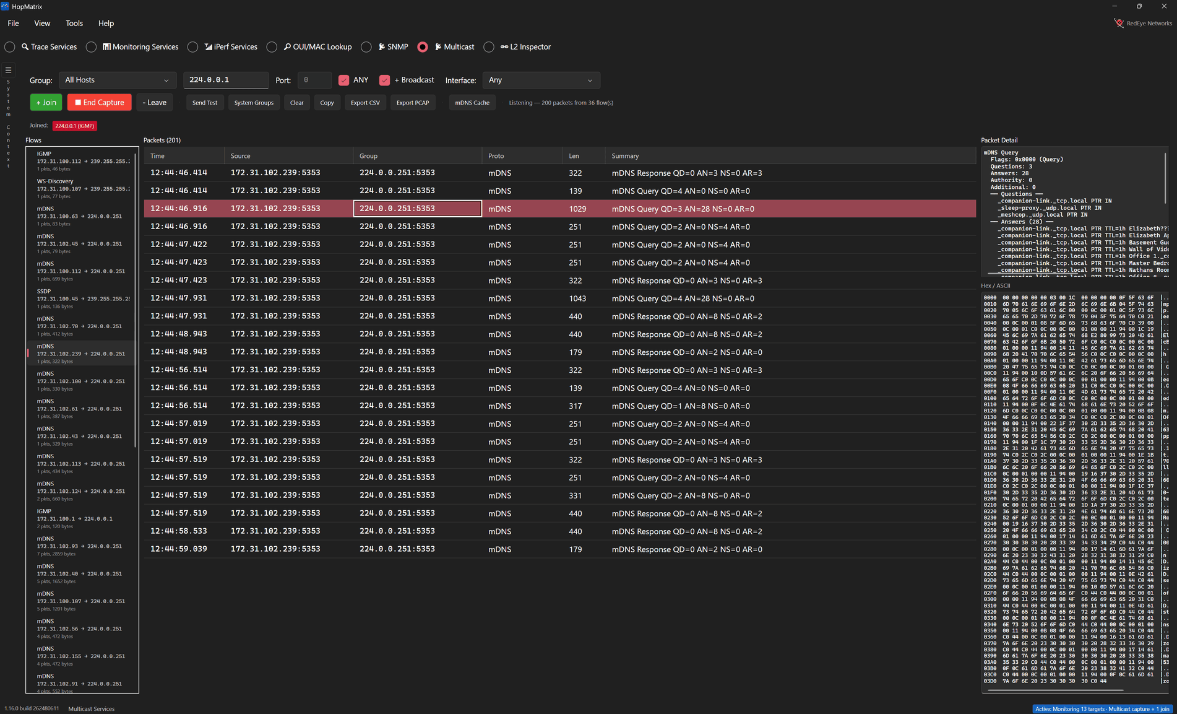Click the OUI/MAC Lookup search icon
1177x714 pixels.
287,47
